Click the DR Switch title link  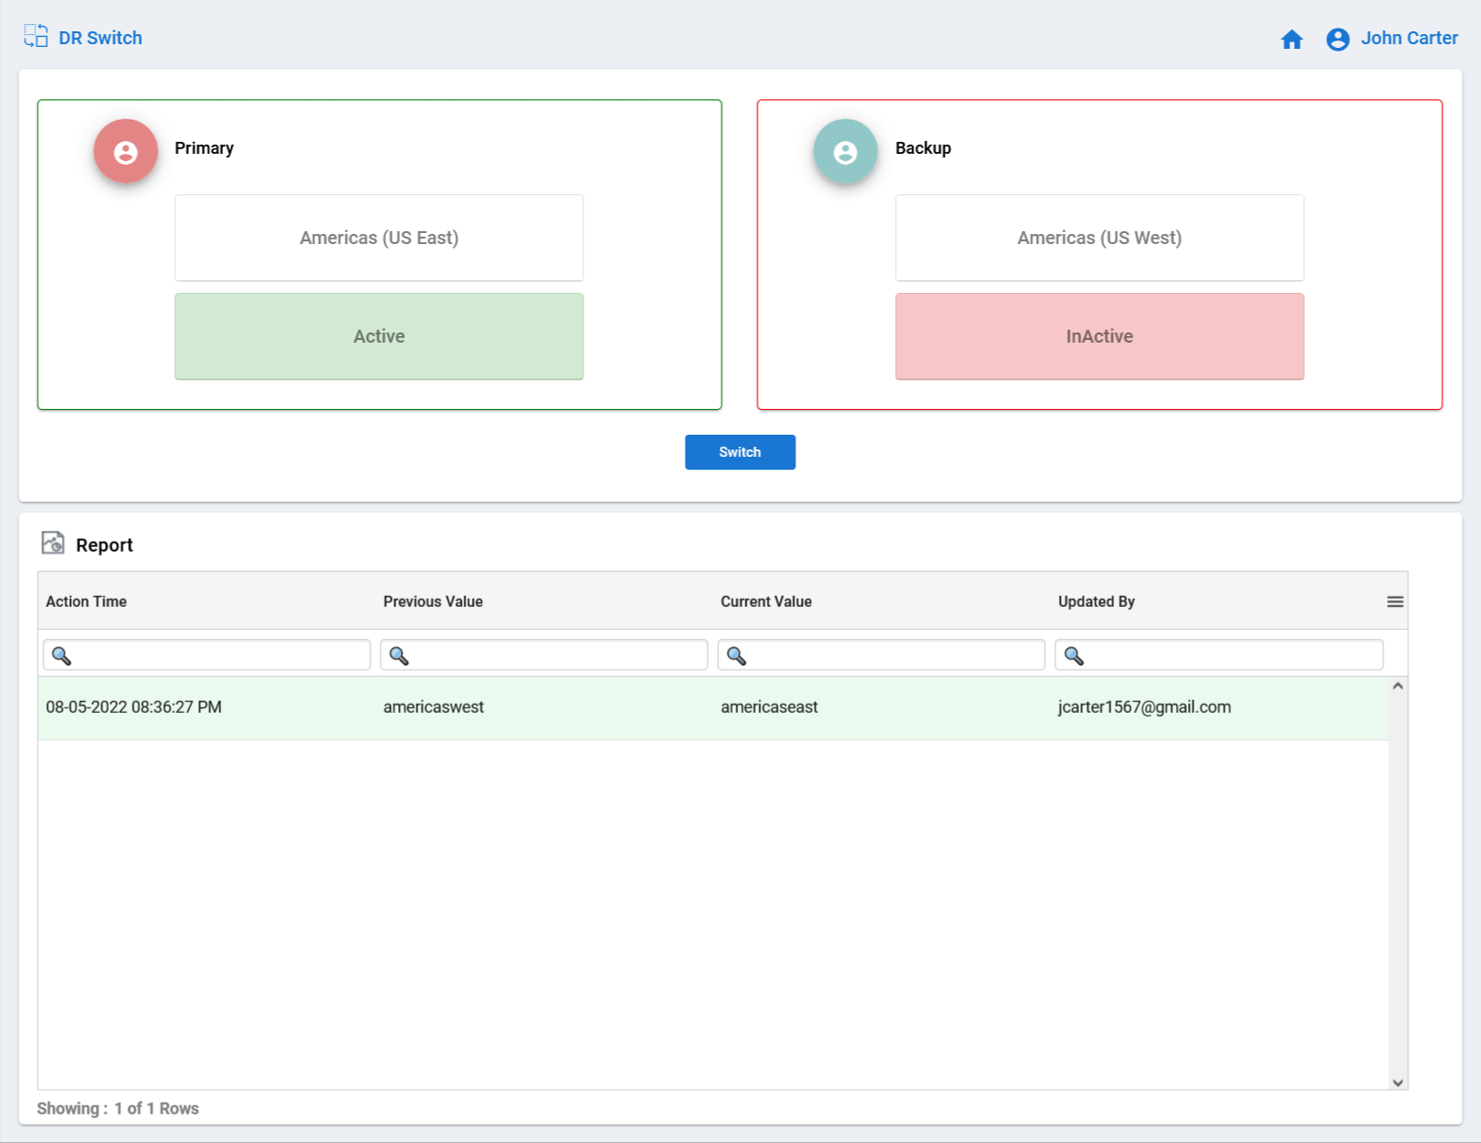pos(100,38)
